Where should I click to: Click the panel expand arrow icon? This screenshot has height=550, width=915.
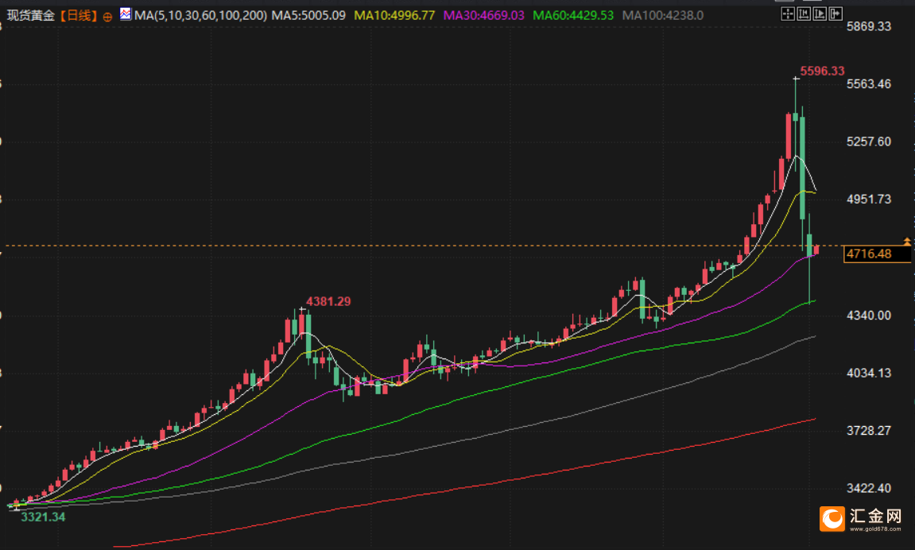835,14
